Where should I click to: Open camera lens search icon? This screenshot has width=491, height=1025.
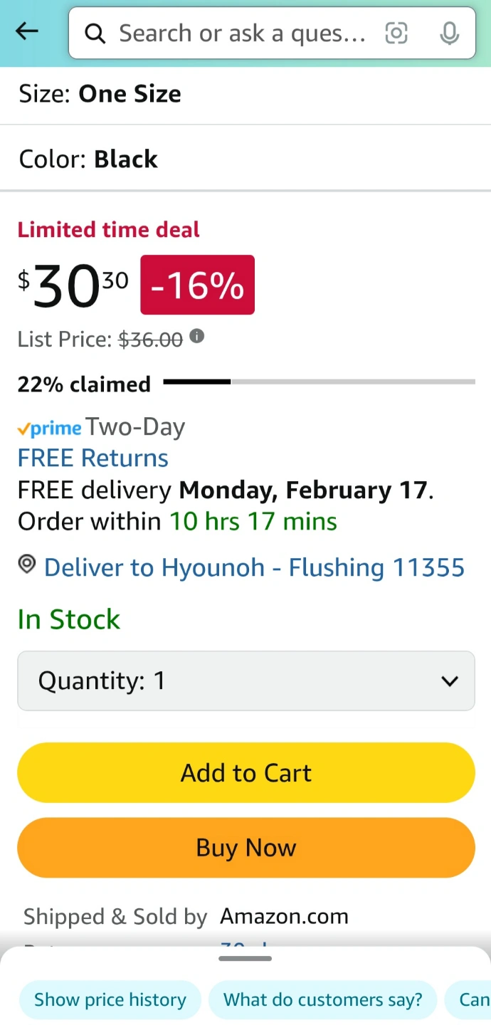point(396,33)
